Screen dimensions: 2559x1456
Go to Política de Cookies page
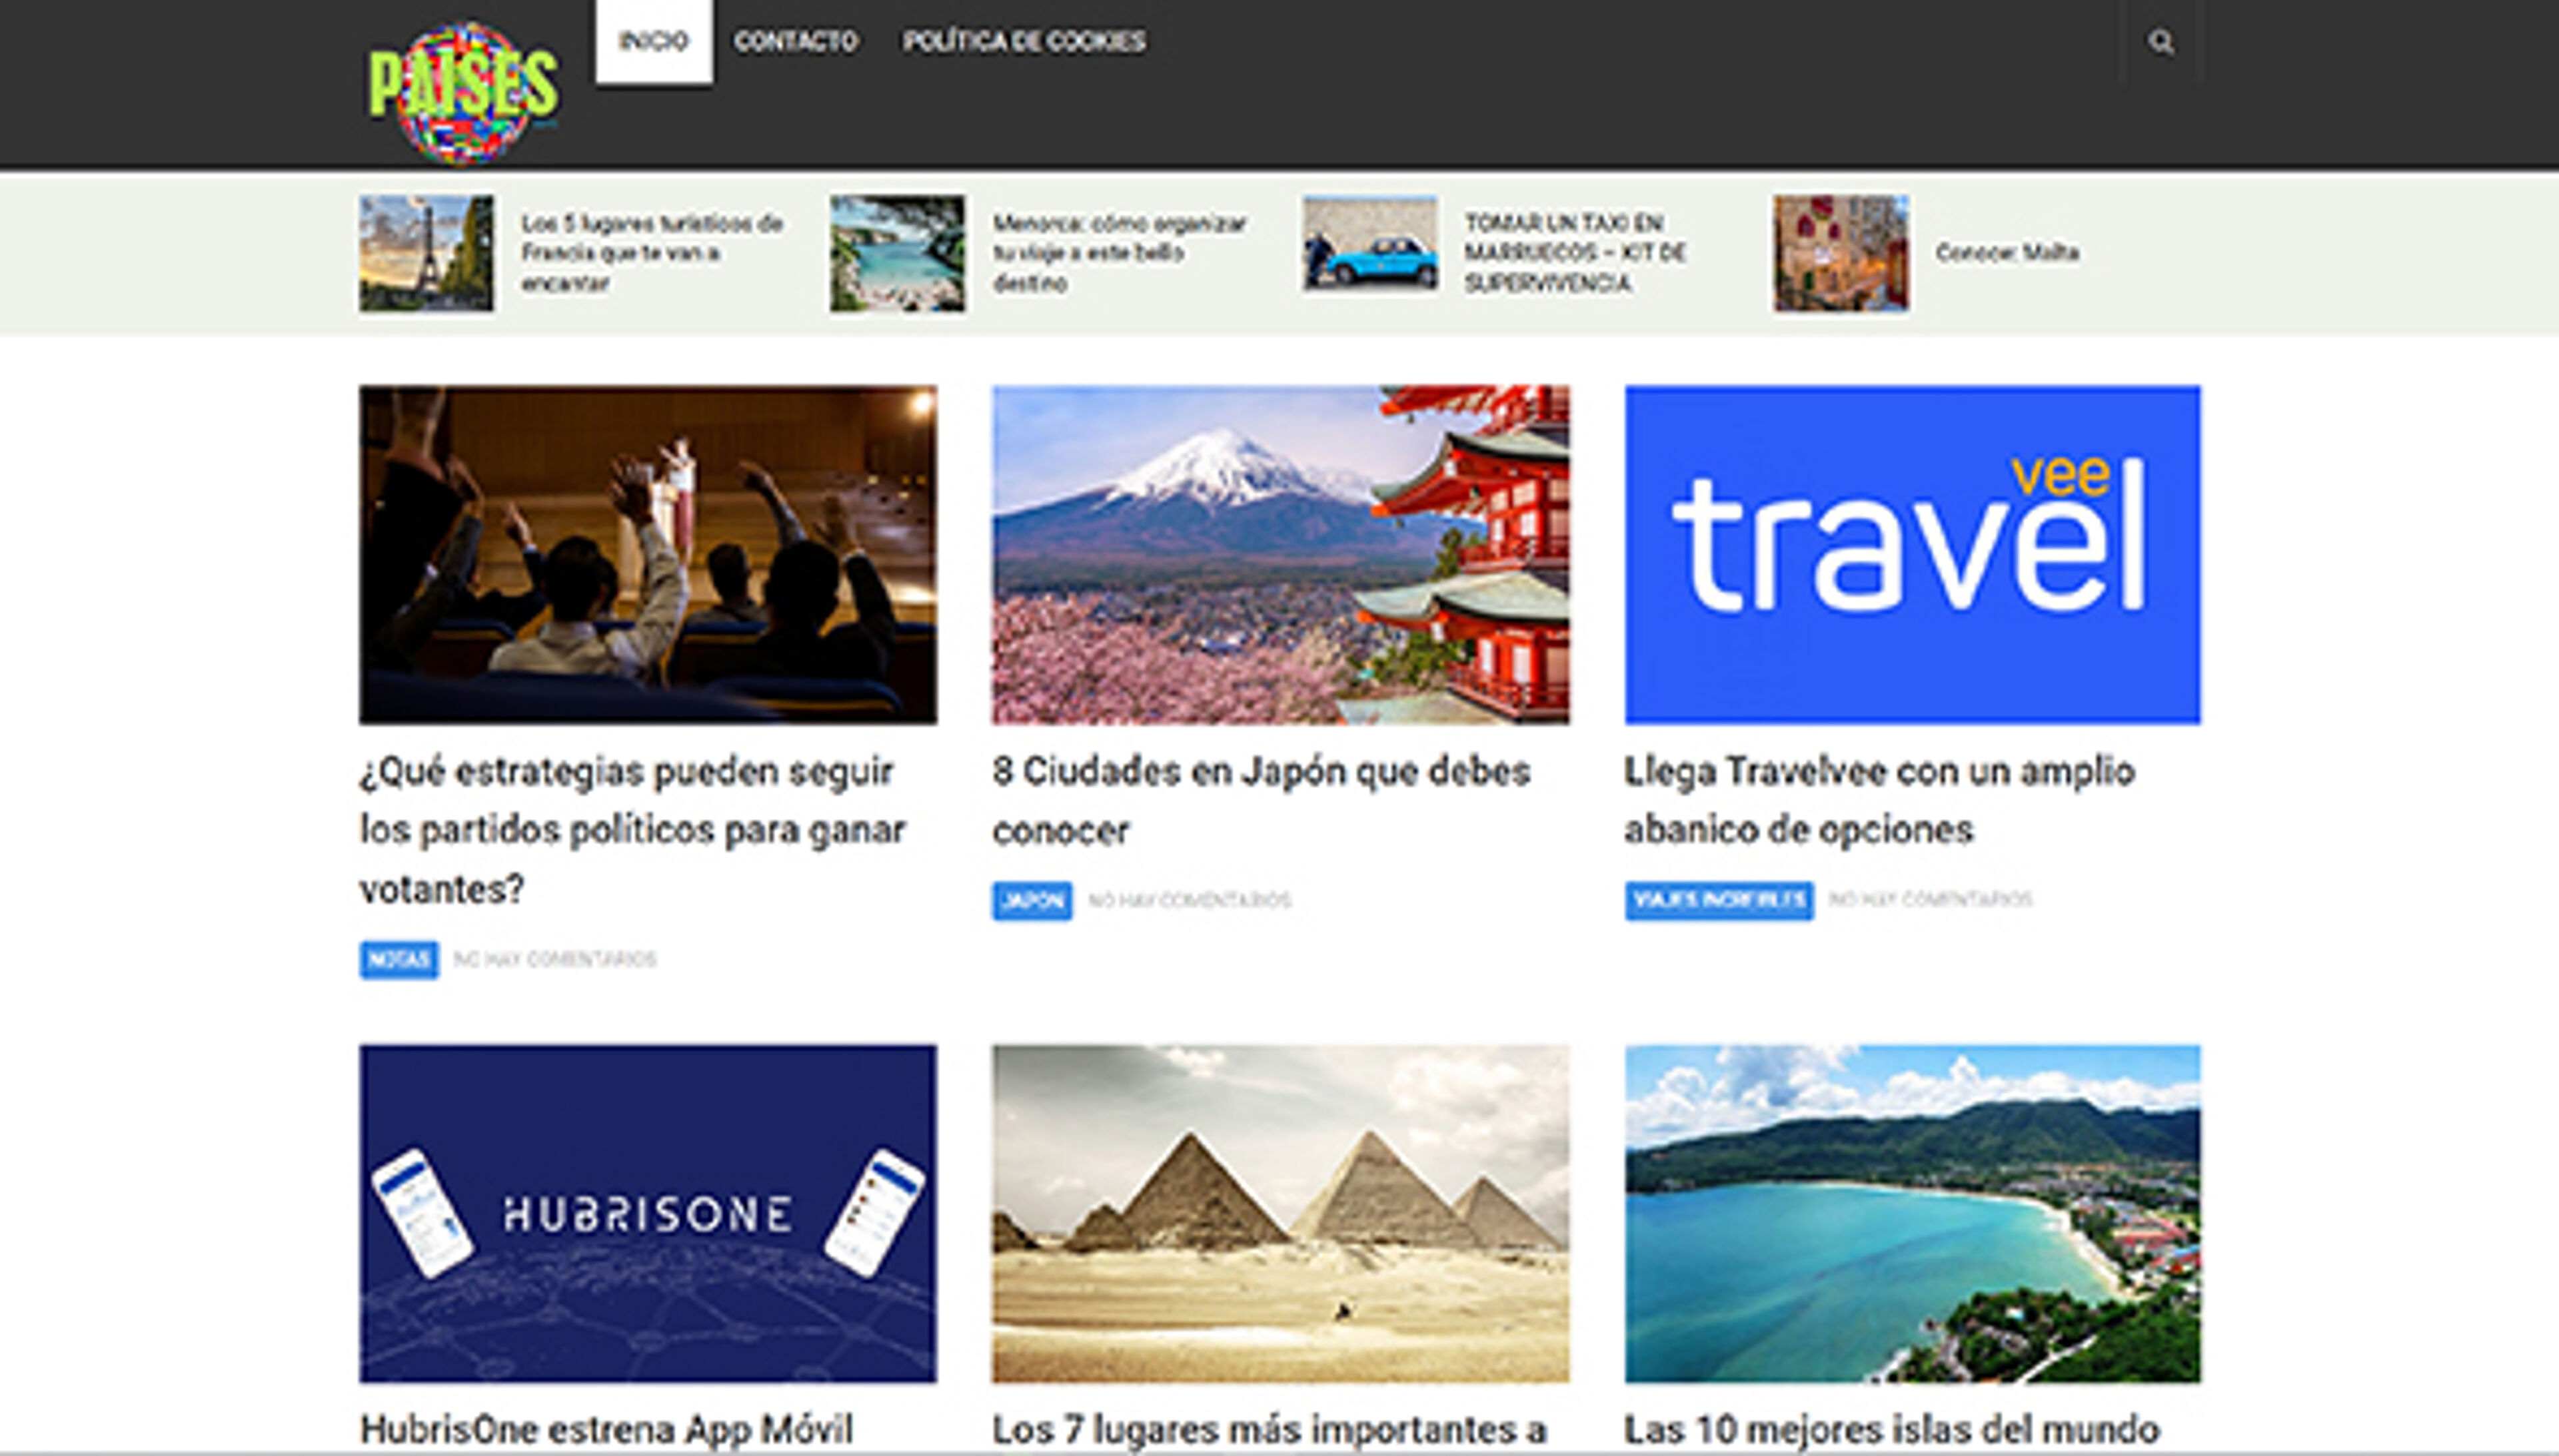pos(1024,41)
